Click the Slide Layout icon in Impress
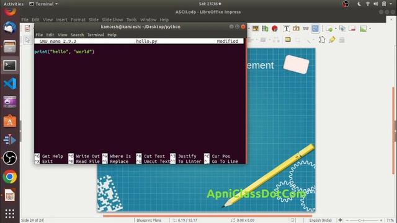 (364, 28)
